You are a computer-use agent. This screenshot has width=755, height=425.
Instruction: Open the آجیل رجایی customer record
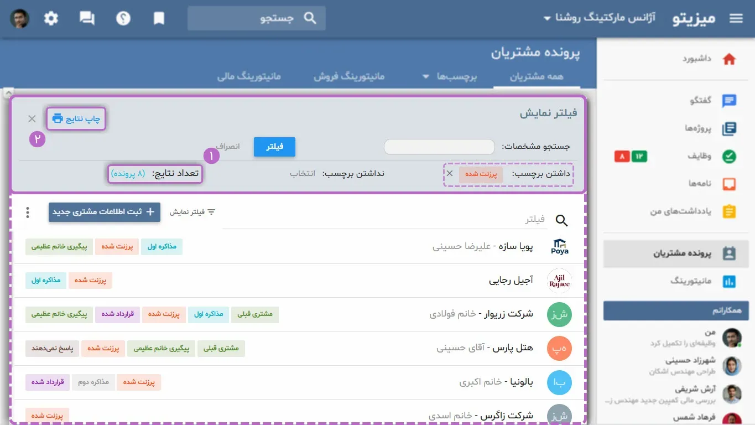click(x=511, y=281)
